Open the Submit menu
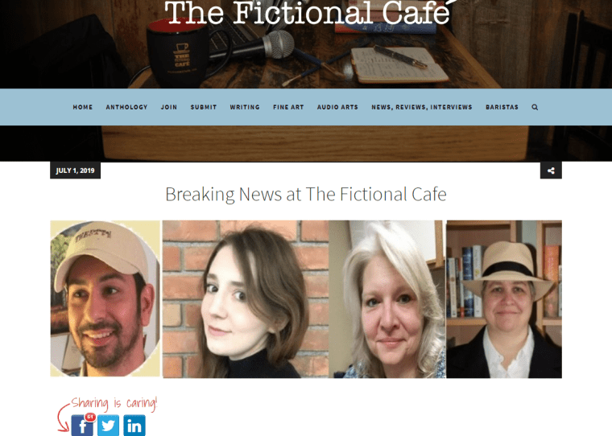This screenshot has width=612, height=436. (x=204, y=107)
